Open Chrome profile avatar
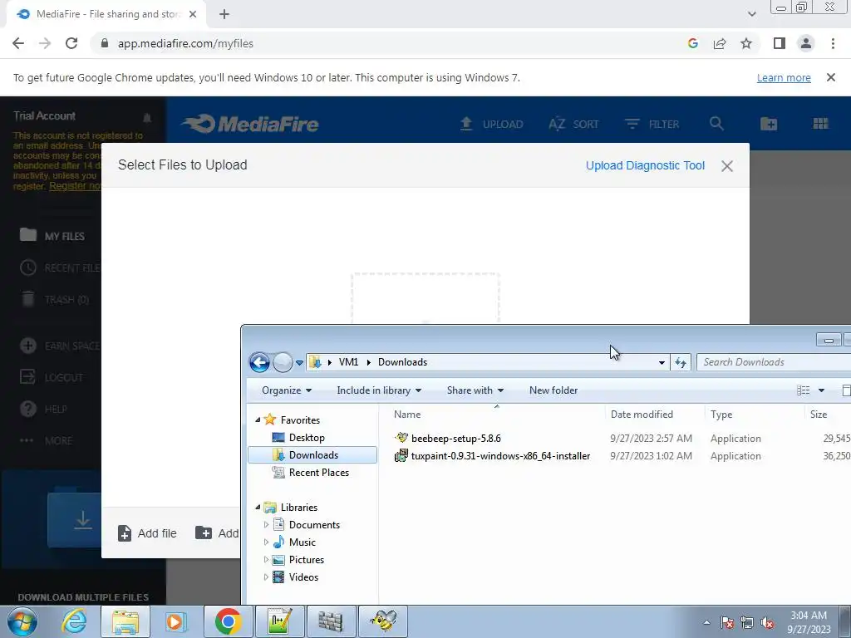 tap(806, 43)
